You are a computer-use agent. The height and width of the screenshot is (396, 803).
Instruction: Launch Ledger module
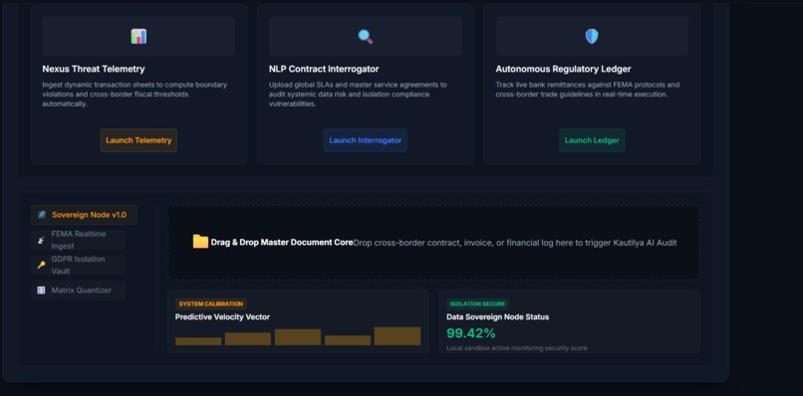point(592,140)
